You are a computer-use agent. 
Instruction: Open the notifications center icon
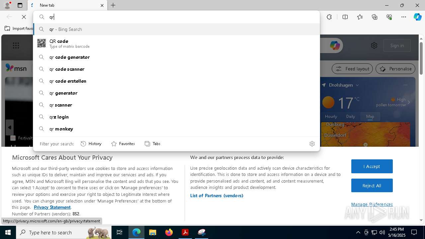(414, 232)
